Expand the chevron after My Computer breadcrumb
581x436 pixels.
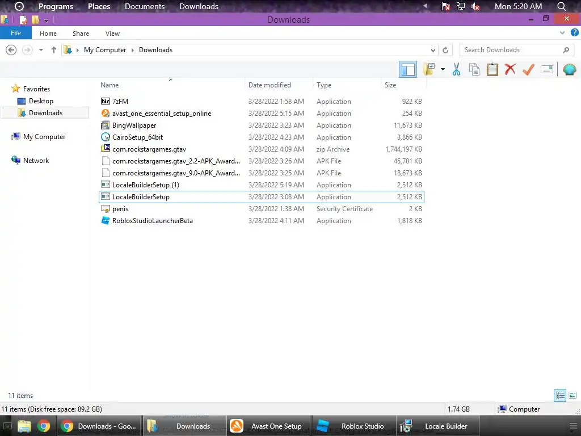coord(133,50)
